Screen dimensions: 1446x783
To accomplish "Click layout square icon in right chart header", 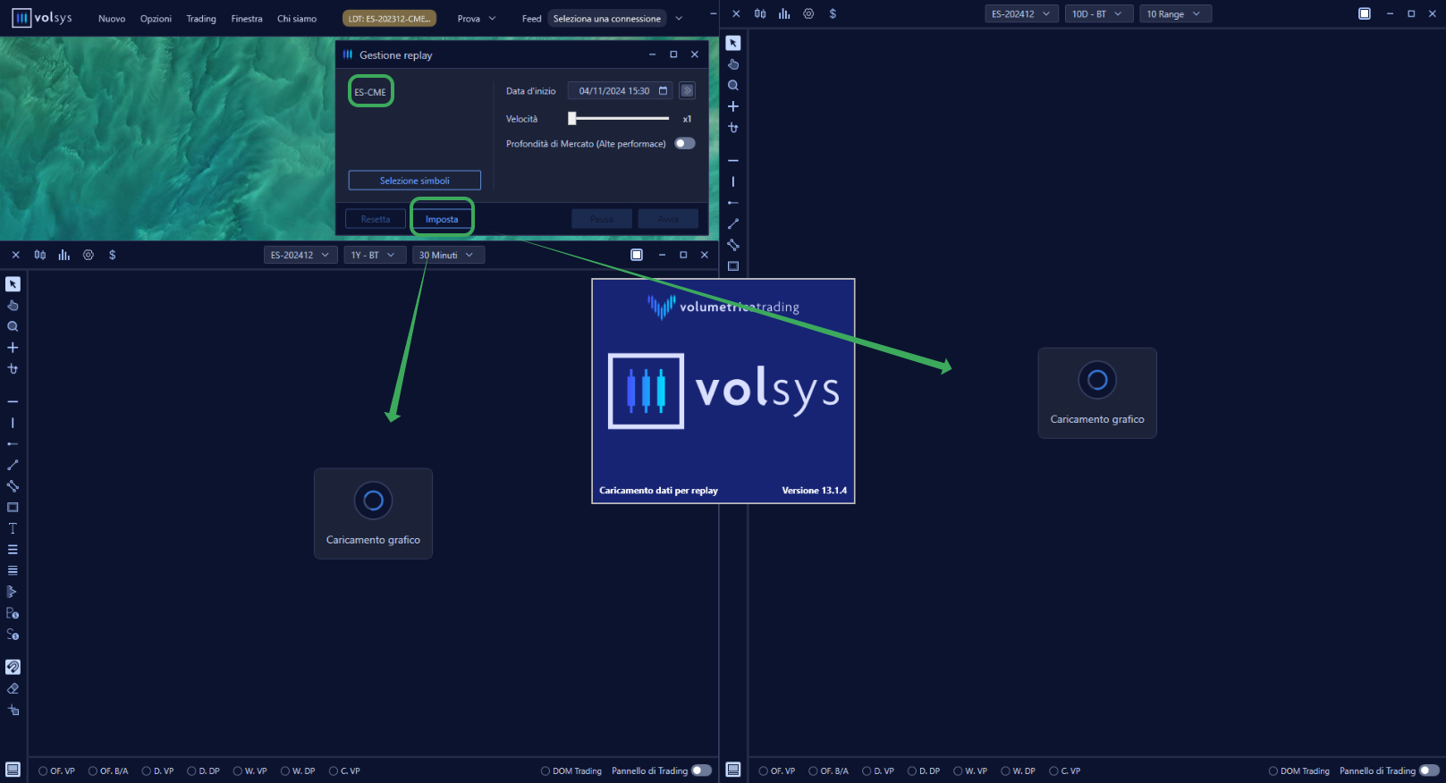I will click(1365, 13).
